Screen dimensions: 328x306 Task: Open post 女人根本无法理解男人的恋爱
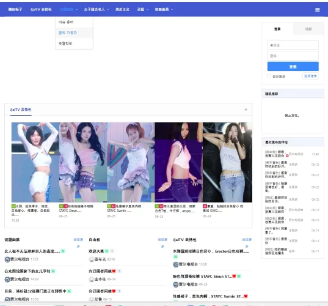(32, 251)
